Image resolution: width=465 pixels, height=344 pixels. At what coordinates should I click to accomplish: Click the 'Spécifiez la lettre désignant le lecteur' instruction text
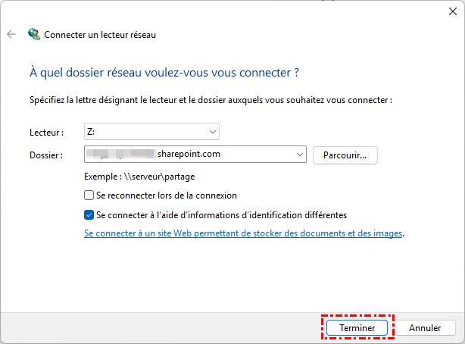point(211,99)
